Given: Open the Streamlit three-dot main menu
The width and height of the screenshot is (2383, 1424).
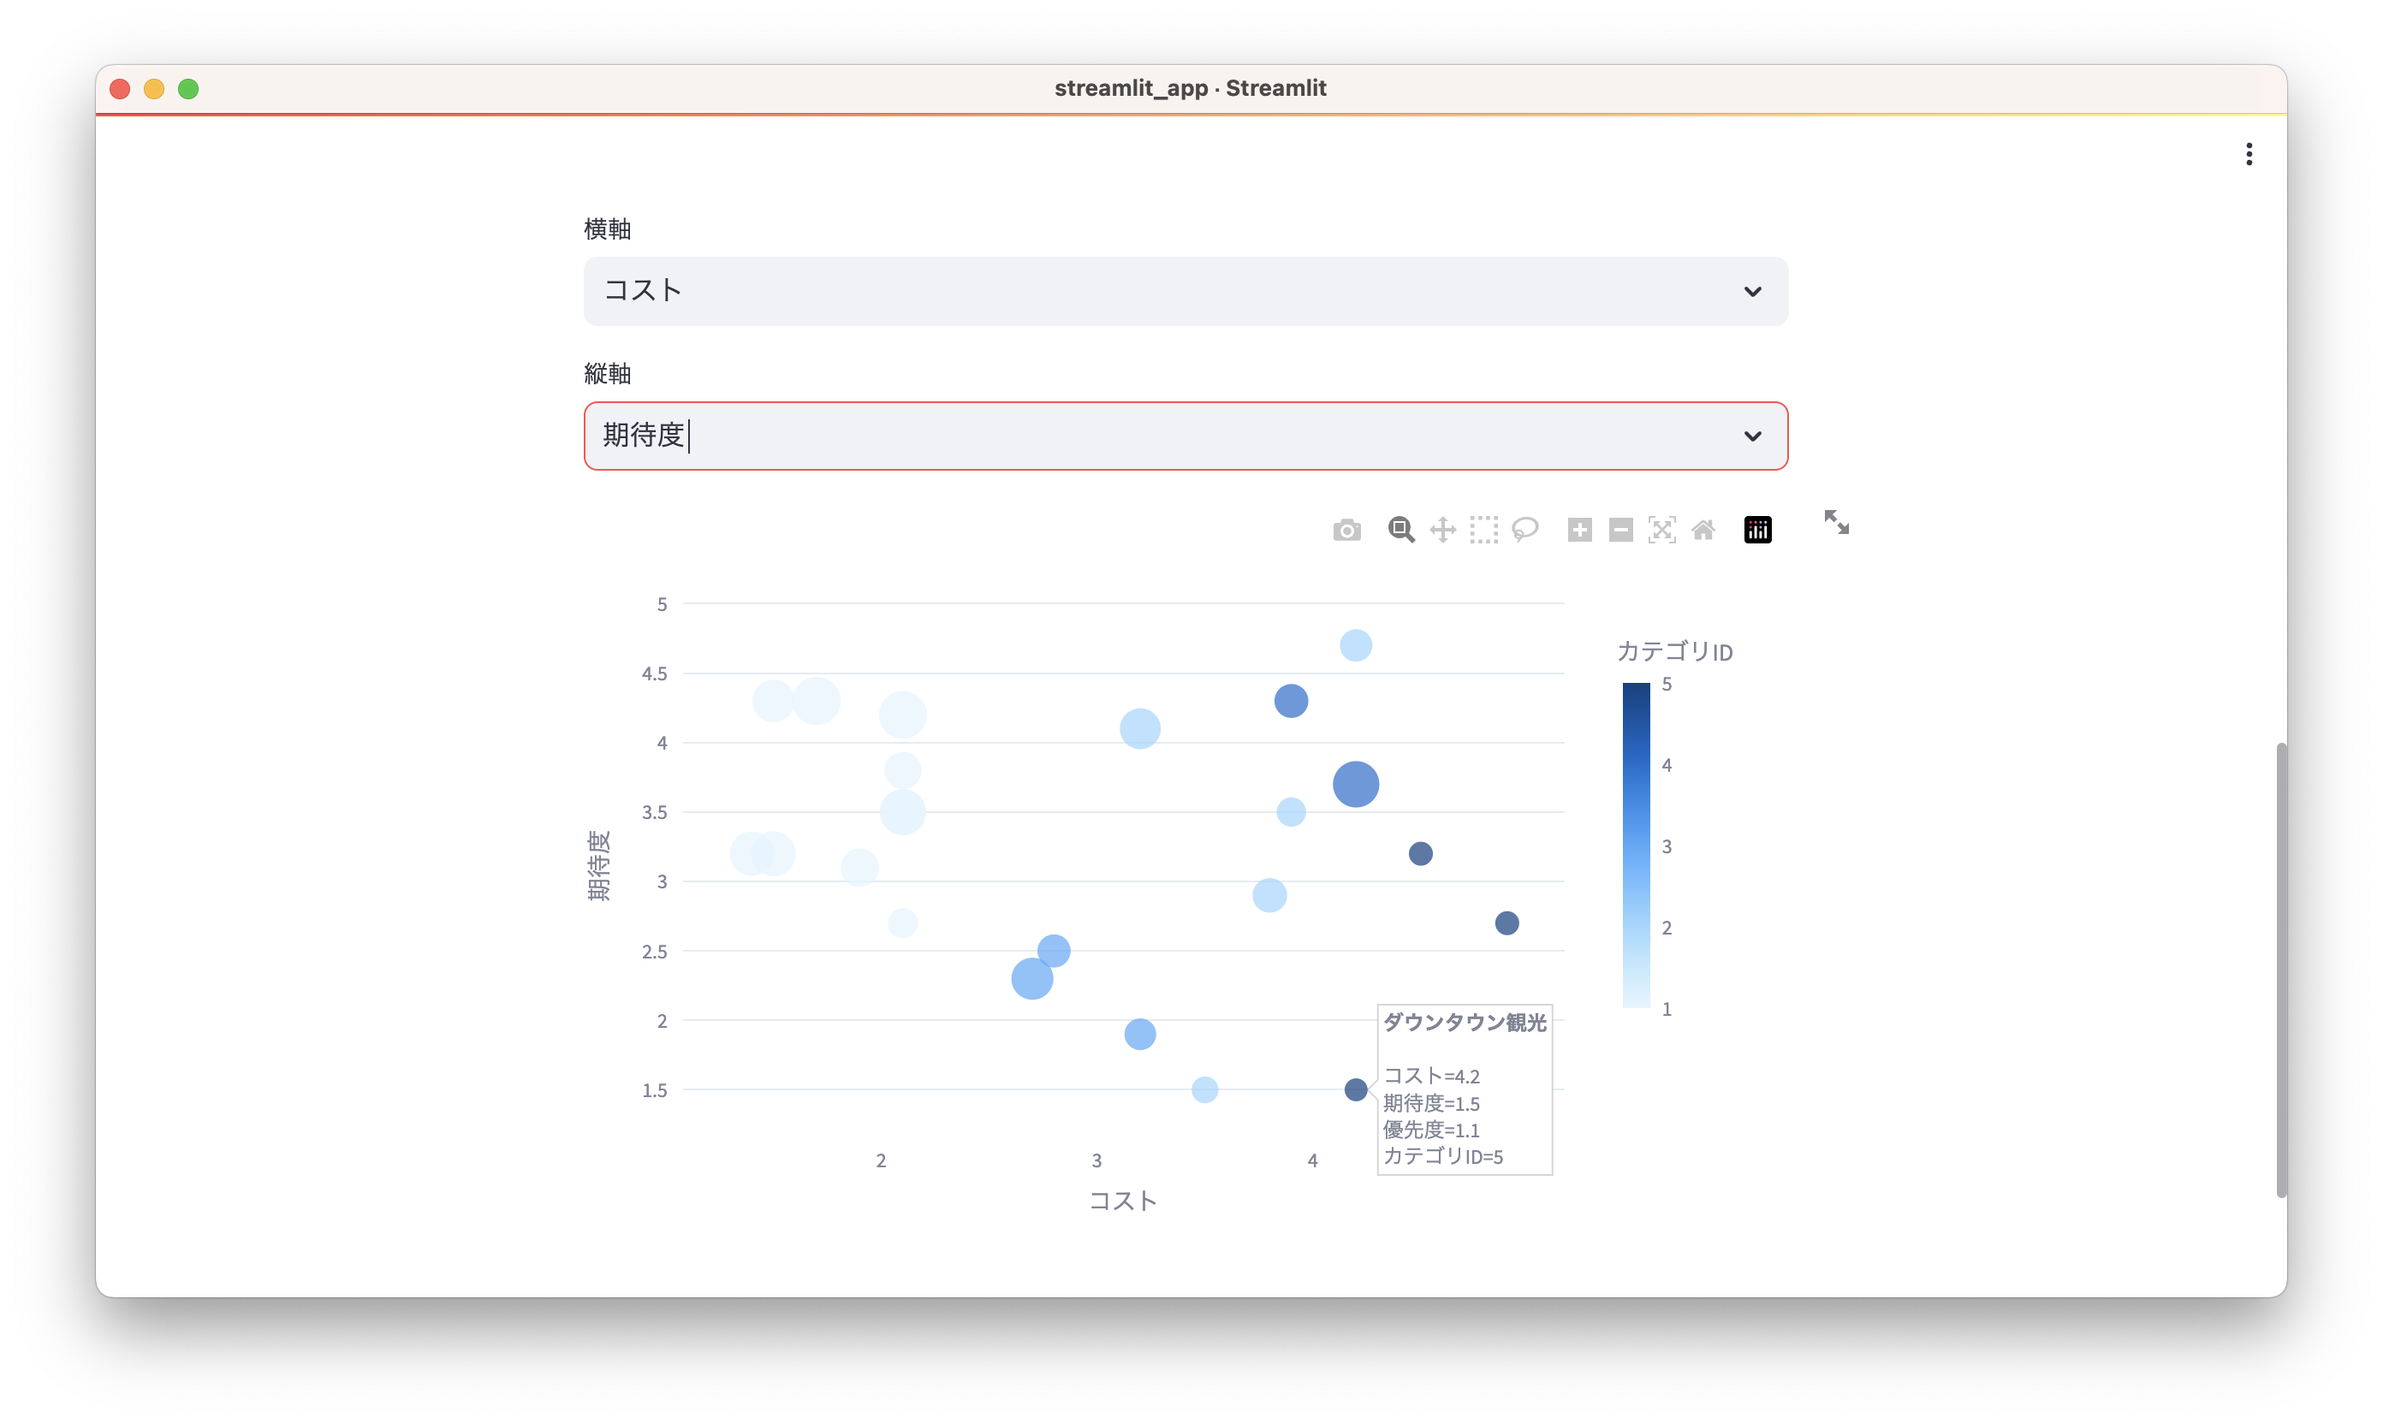Looking at the screenshot, I should pyautogui.click(x=2249, y=155).
